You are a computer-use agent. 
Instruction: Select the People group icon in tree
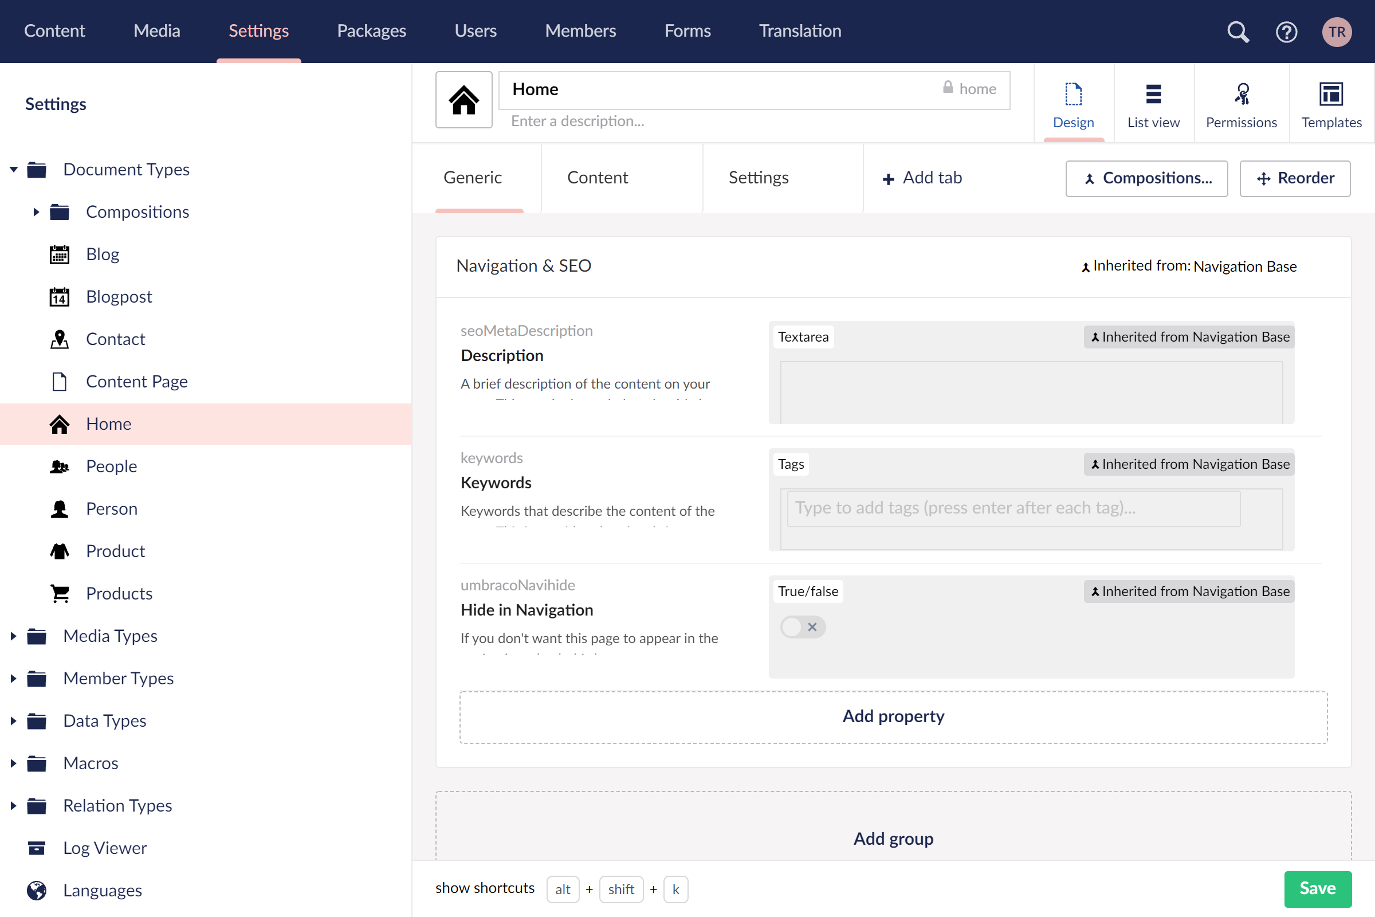point(59,467)
